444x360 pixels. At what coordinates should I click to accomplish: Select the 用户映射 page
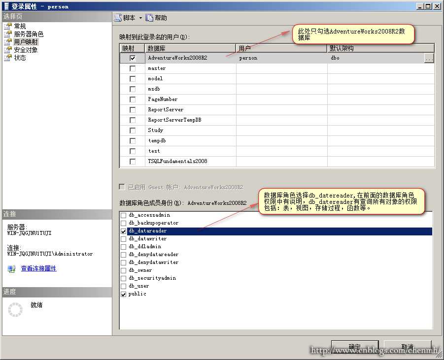click(x=26, y=42)
